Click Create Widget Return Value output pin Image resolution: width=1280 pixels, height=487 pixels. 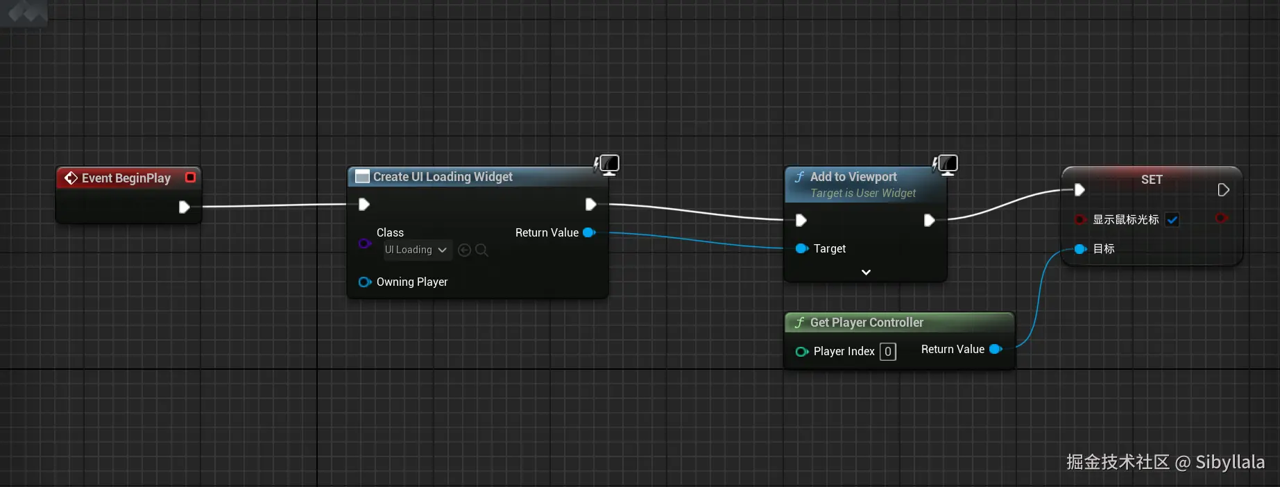click(590, 232)
